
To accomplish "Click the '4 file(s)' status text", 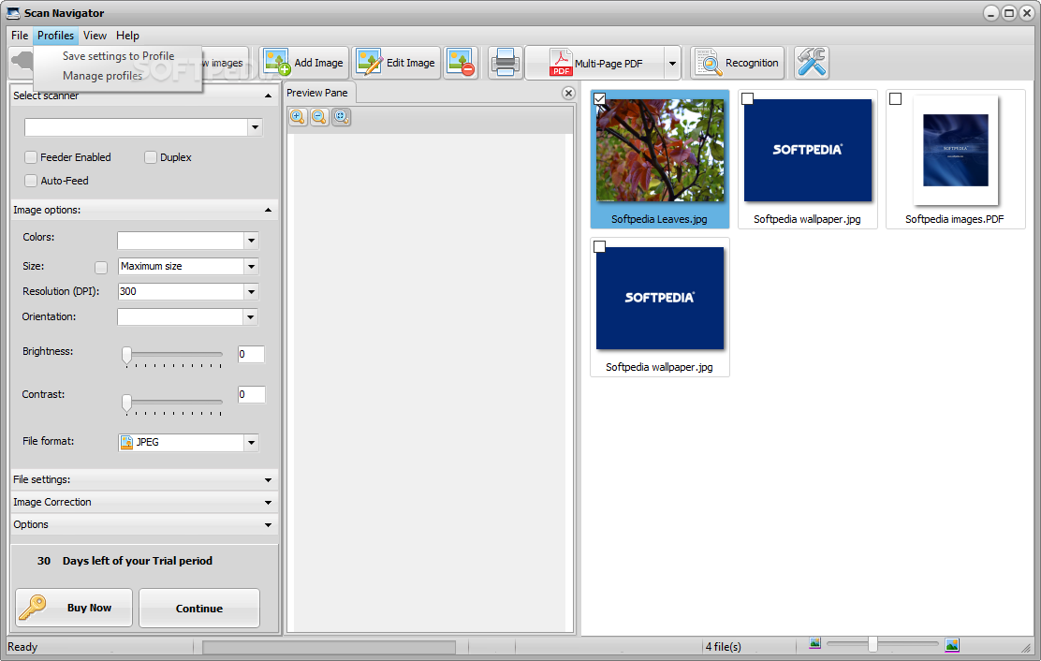I will coord(723,646).
